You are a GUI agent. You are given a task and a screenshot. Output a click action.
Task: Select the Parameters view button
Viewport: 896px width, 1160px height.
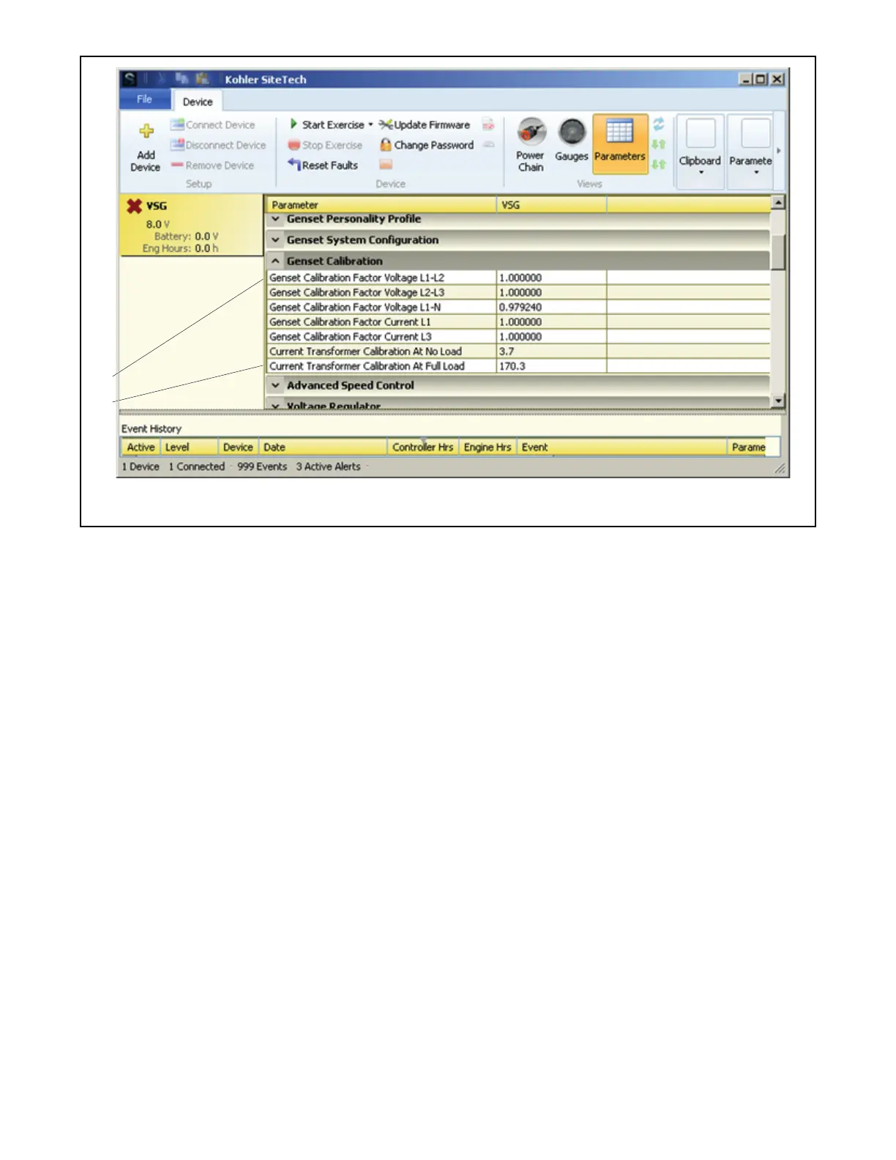pyautogui.click(x=620, y=144)
